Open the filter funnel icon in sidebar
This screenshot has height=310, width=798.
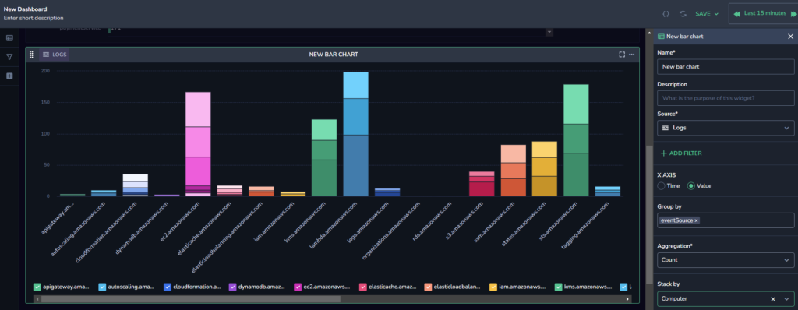(9, 57)
